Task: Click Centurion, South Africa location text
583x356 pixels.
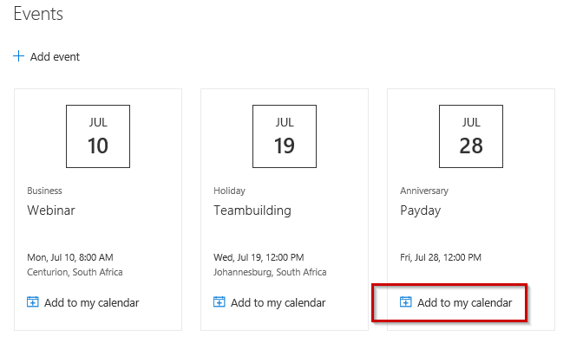Action: (75, 272)
